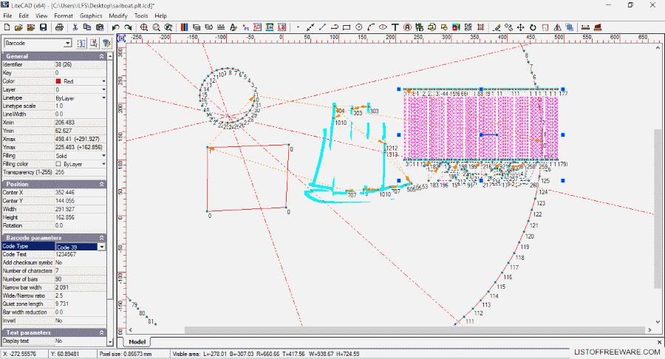Open the Edit menu
Viewport: 665px width, 359px height.
click(x=24, y=16)
